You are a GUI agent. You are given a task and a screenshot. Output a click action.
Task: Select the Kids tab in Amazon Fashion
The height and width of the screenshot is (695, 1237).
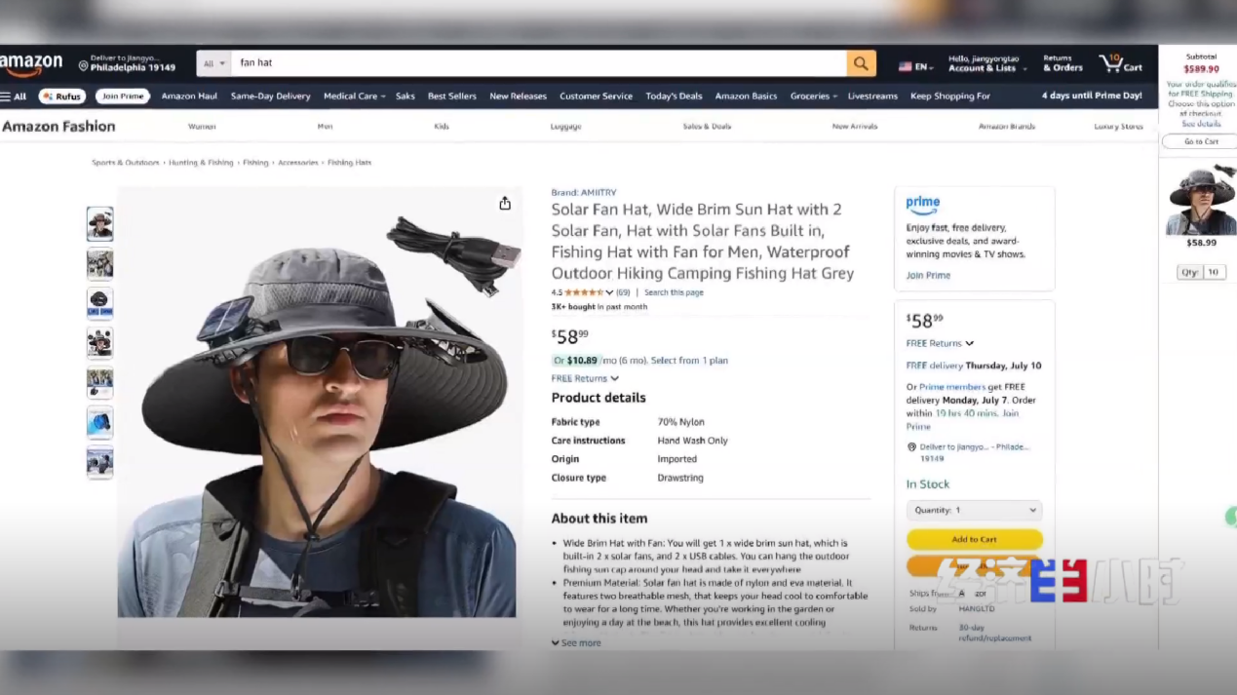click(442, 127)
